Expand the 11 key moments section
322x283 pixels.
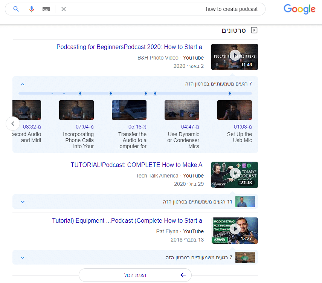pyautogui.click(x=23, y=202)
